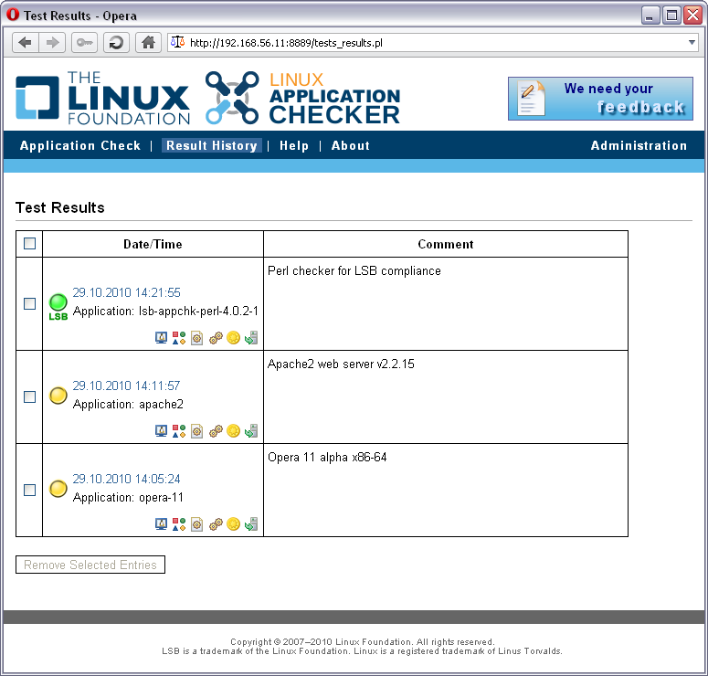708x676 pixels.
Task: Open the 29.10.2010 14:21:55 result link
Action: click(126, 292)
